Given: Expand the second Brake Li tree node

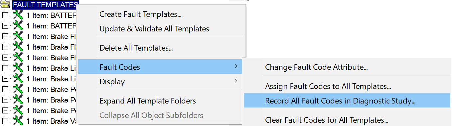Looking at the screenshot, I should tap(5, 79).
